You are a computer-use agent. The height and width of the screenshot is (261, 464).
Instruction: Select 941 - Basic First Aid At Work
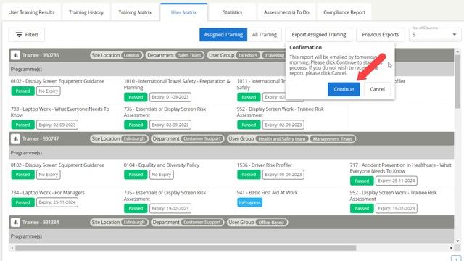[x=268, y=193]
